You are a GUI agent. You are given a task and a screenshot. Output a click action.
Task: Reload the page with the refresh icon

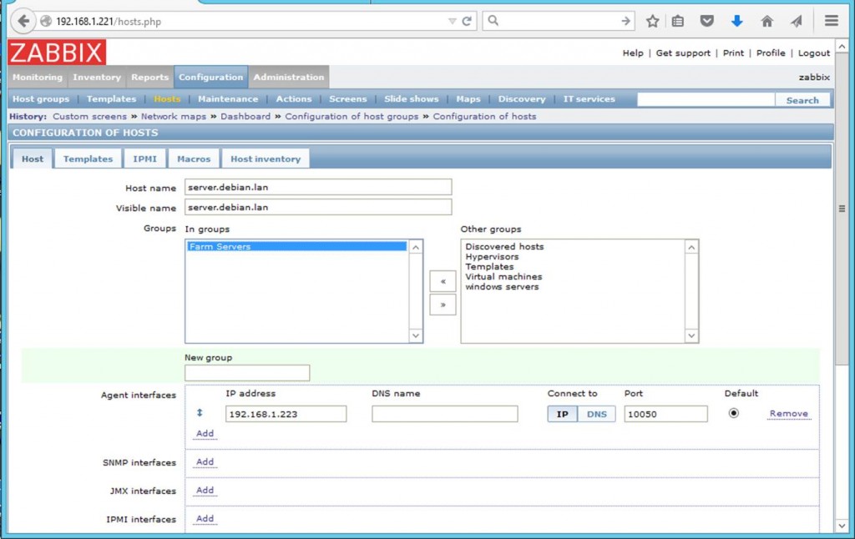pos(469,23)
